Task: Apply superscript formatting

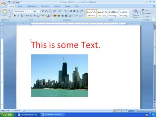Action: [x=34, y=16]
